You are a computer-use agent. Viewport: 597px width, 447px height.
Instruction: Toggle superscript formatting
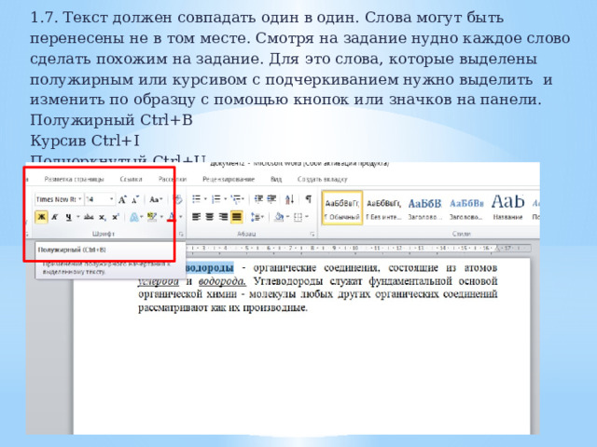[x=115, y=217]
